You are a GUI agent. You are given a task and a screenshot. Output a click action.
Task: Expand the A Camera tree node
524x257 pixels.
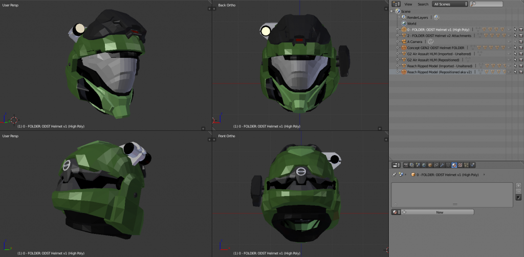point(397,41)
